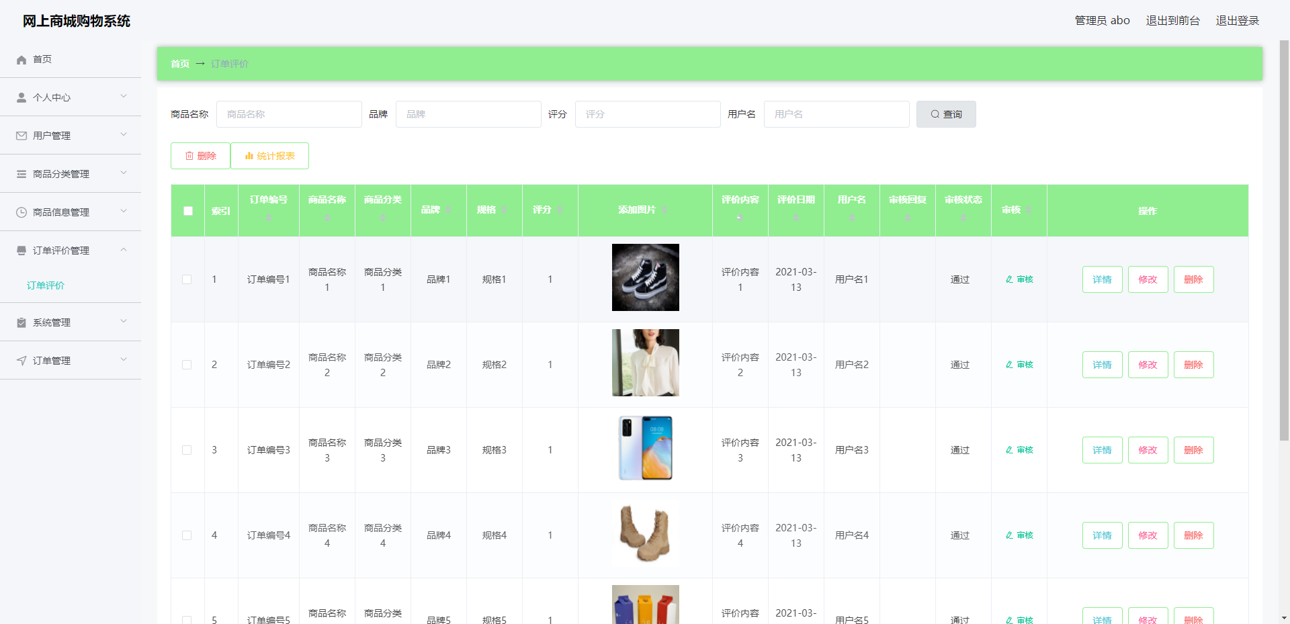1290x624 pixels.
Task: Open the sneaker thumbnail in row 1
Action: click(x=646, y=277)
